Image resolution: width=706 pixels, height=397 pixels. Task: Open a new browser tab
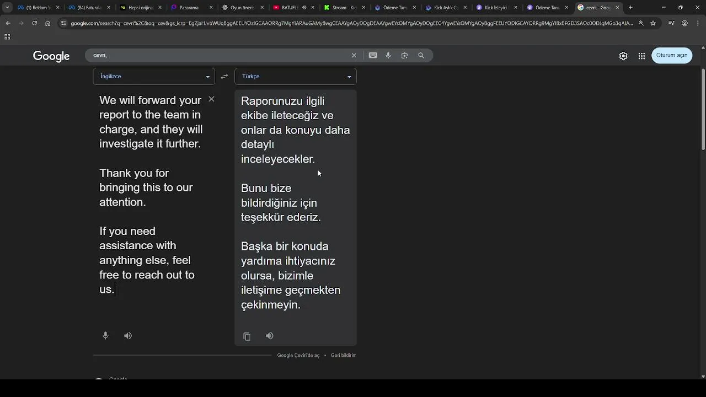point(630,8)
